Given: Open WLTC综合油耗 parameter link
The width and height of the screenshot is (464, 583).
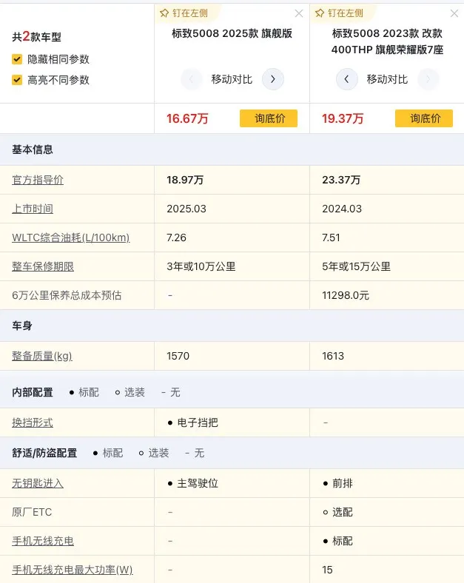Looking at the screenshot, I should [x=70, y=237].
